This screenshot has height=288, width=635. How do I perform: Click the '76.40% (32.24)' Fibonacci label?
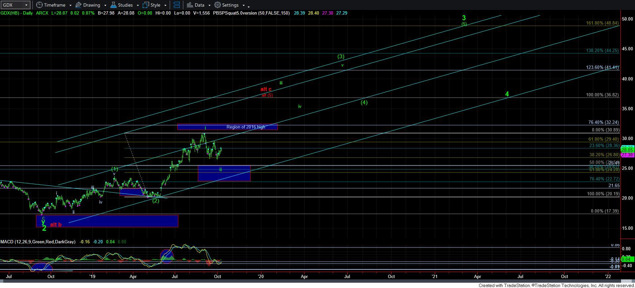point(603,122)
